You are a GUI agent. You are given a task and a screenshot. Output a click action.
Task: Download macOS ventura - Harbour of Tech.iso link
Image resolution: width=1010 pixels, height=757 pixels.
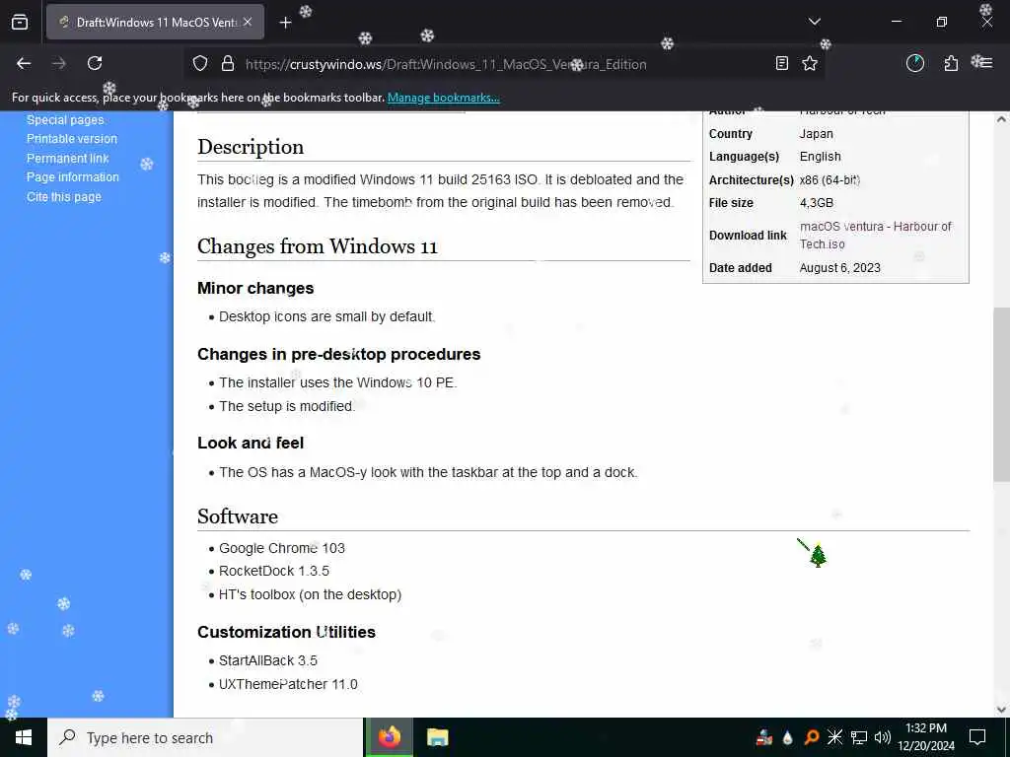click(876, 235)
